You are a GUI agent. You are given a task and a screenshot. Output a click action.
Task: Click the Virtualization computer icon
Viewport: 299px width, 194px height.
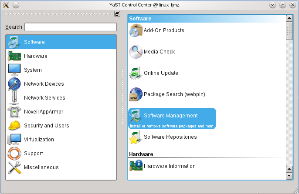click(x=14, y=139)
